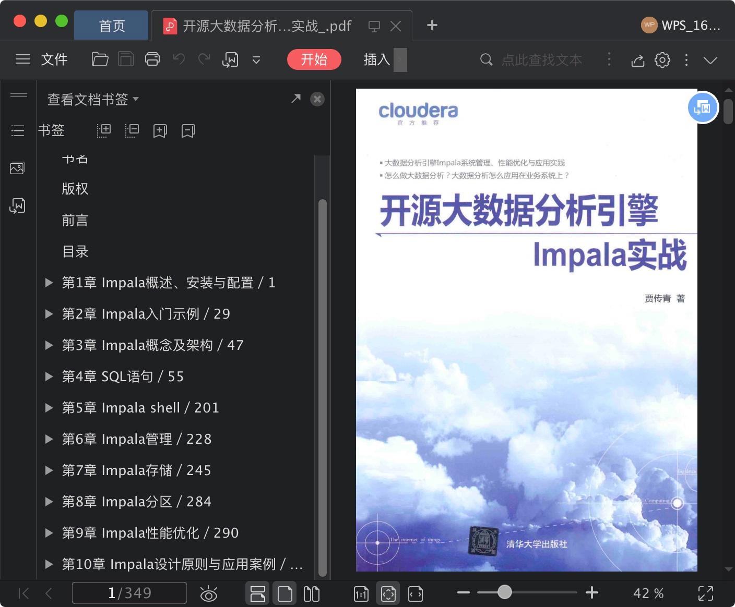735x607 pixels.
Task: Go to the 目录 bookmark
Action: point(75,251)
